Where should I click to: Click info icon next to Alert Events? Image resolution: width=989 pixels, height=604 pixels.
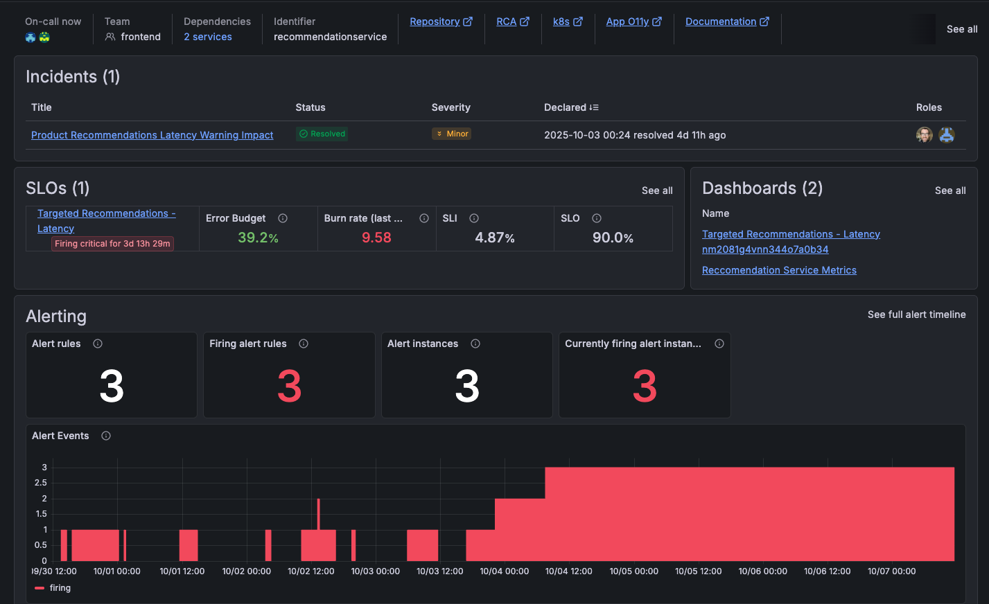click(x=106, y=436)
